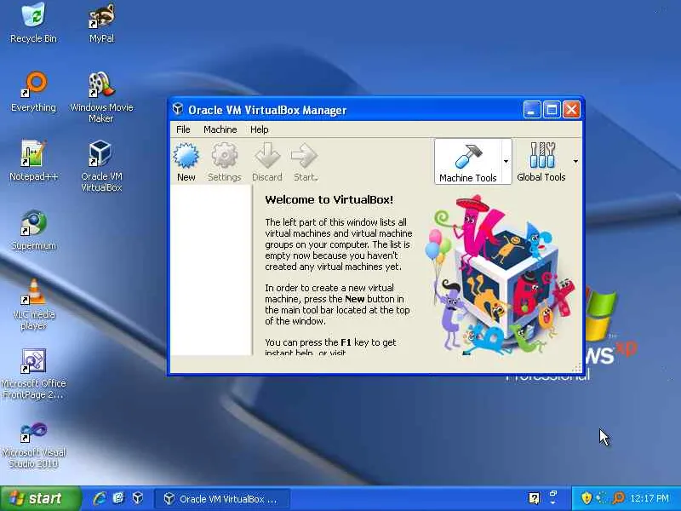681x511 pixels.
Task: Select the MyPal desktop shortcut
Action: pyautogui.click(x=101, y=23)
